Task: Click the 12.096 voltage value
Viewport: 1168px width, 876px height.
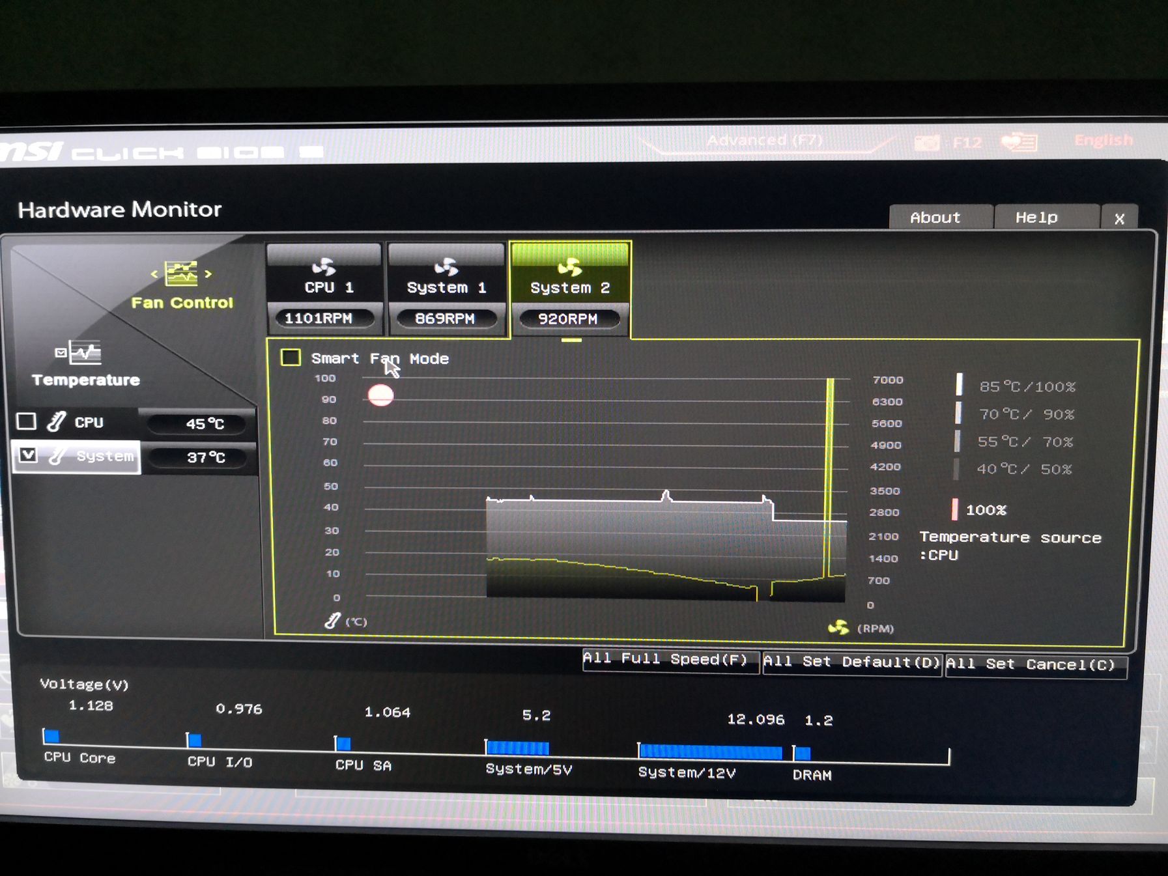Action: click(756, 719)
